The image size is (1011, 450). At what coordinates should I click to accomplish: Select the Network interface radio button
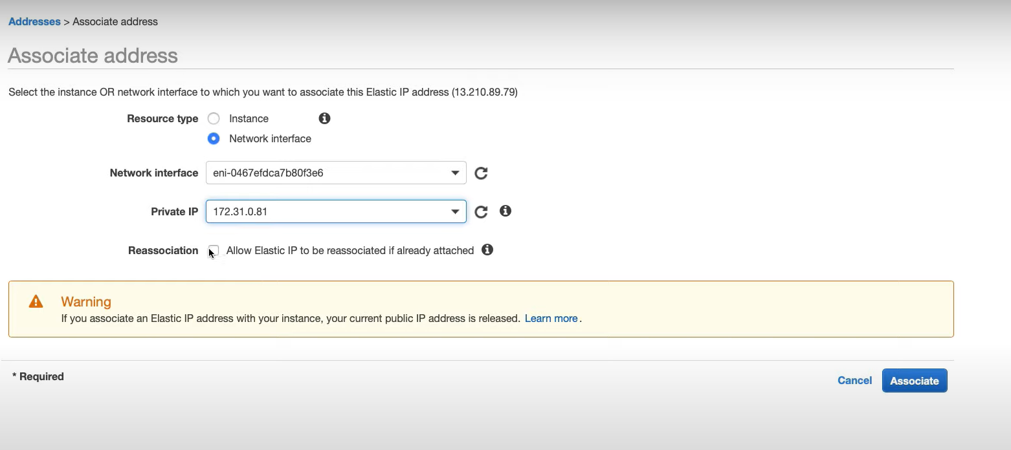click(x=214, y=138)
